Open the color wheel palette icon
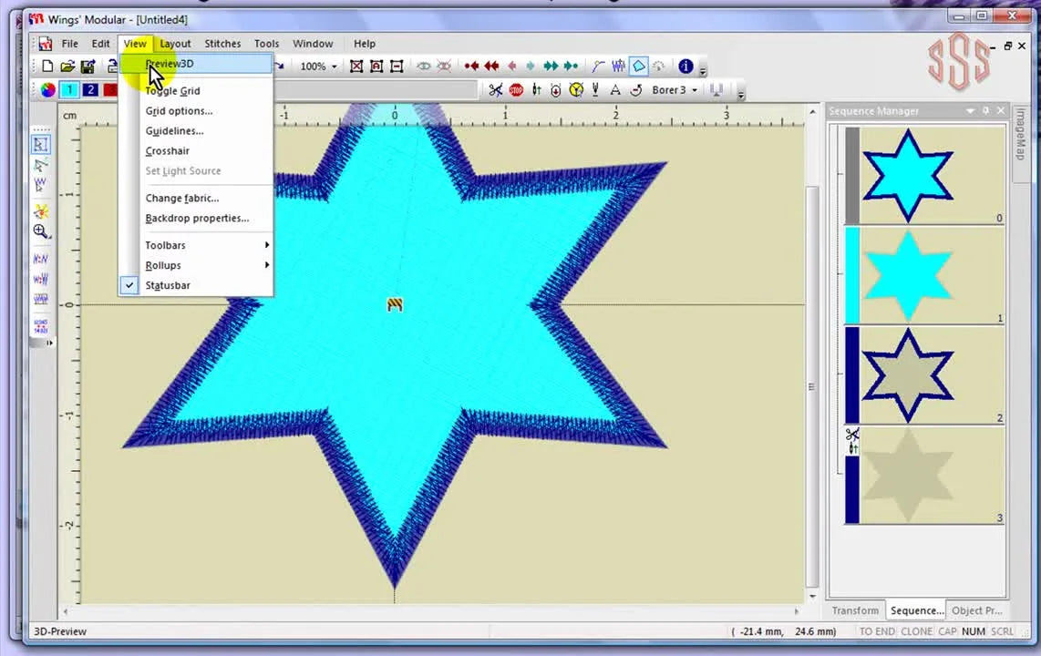 47,90
